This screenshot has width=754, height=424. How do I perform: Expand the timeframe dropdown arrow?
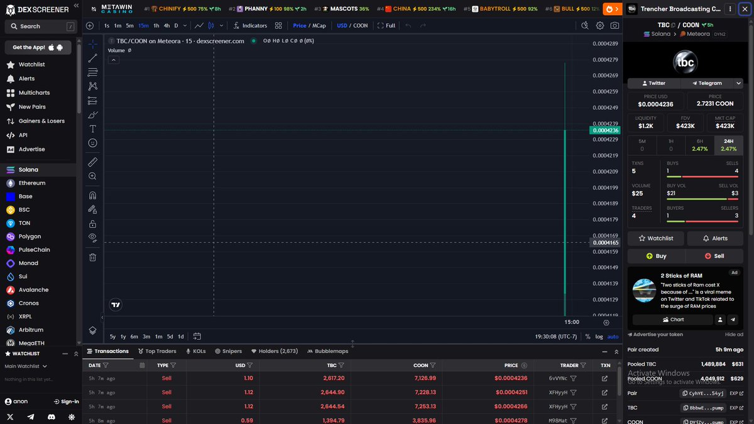tap(186, 26)
